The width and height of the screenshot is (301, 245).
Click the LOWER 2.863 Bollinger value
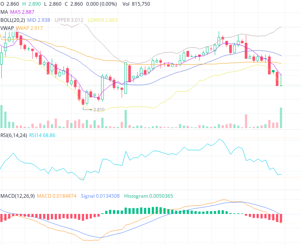[x=103, y=20]
